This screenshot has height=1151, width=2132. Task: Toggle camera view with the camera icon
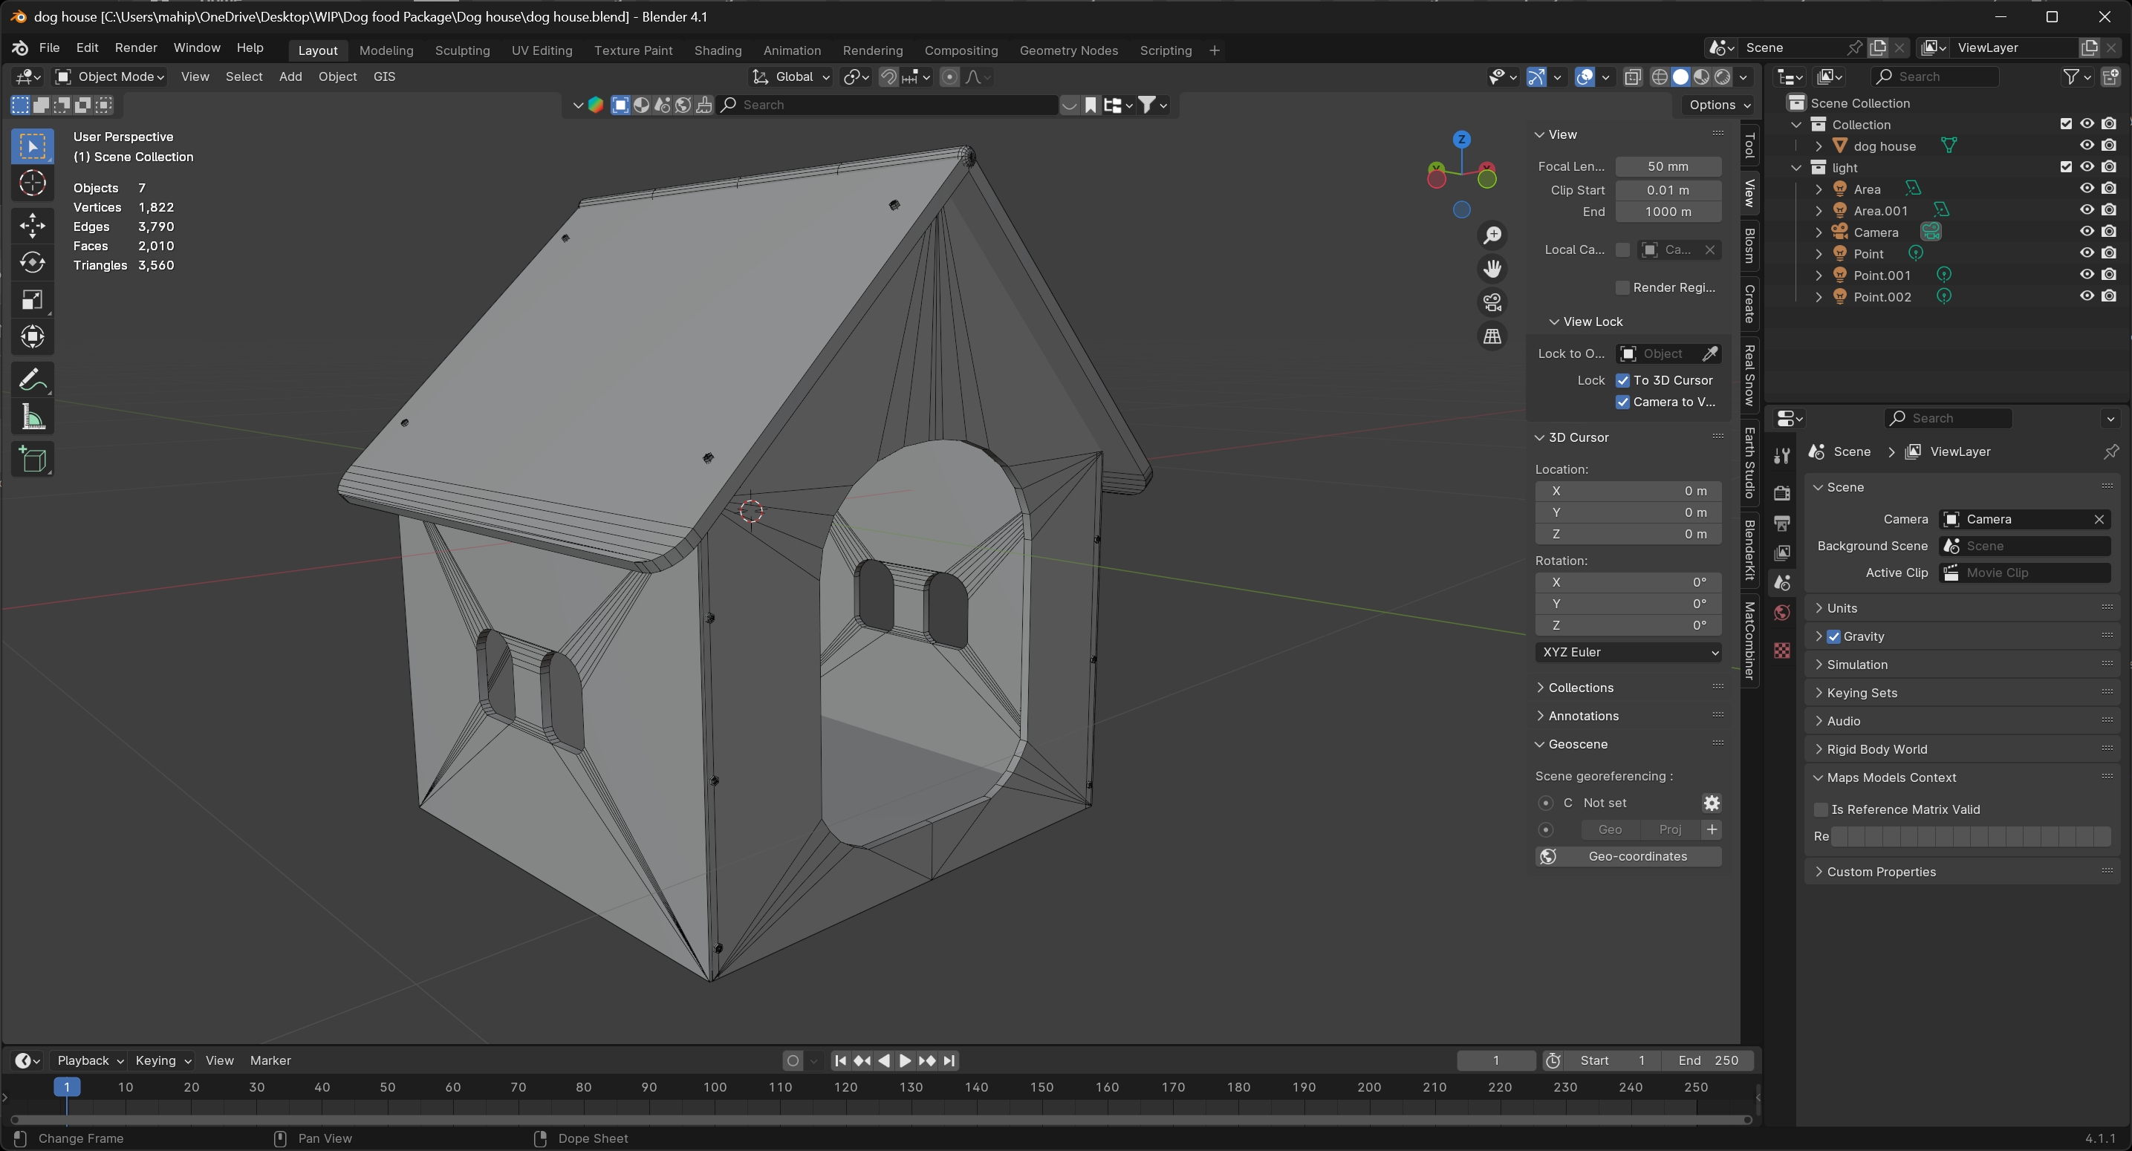pos(1492,302)
